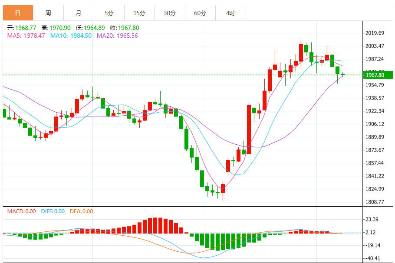The height and width of the screenshot is (263, 395).
Task: Click the -40.41 MACD axis label
Action: pyautogui.click(x=373, y=258)
